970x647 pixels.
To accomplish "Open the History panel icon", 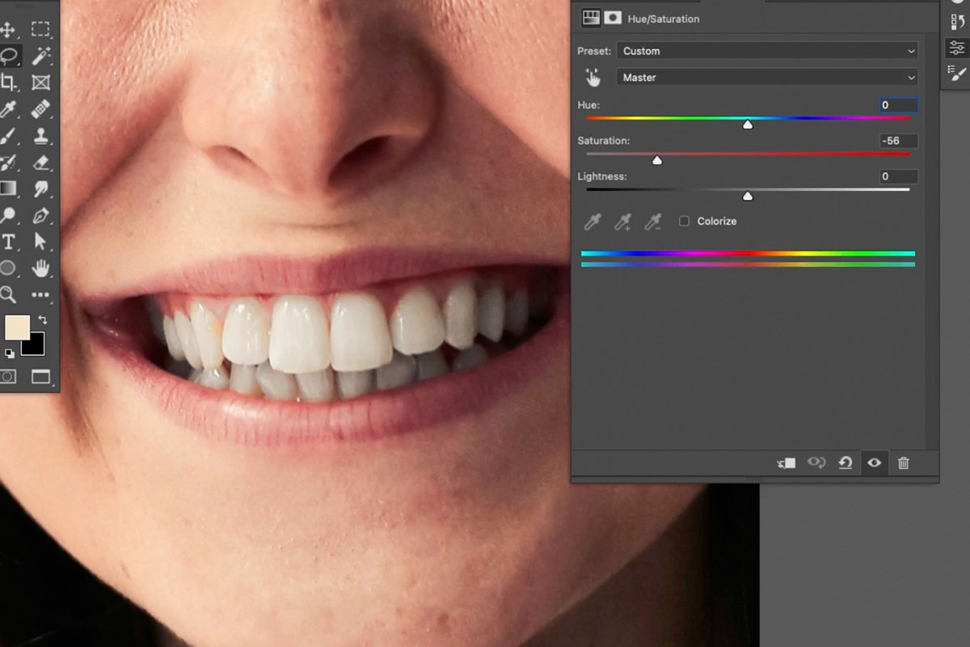I will tap(957, 22).
